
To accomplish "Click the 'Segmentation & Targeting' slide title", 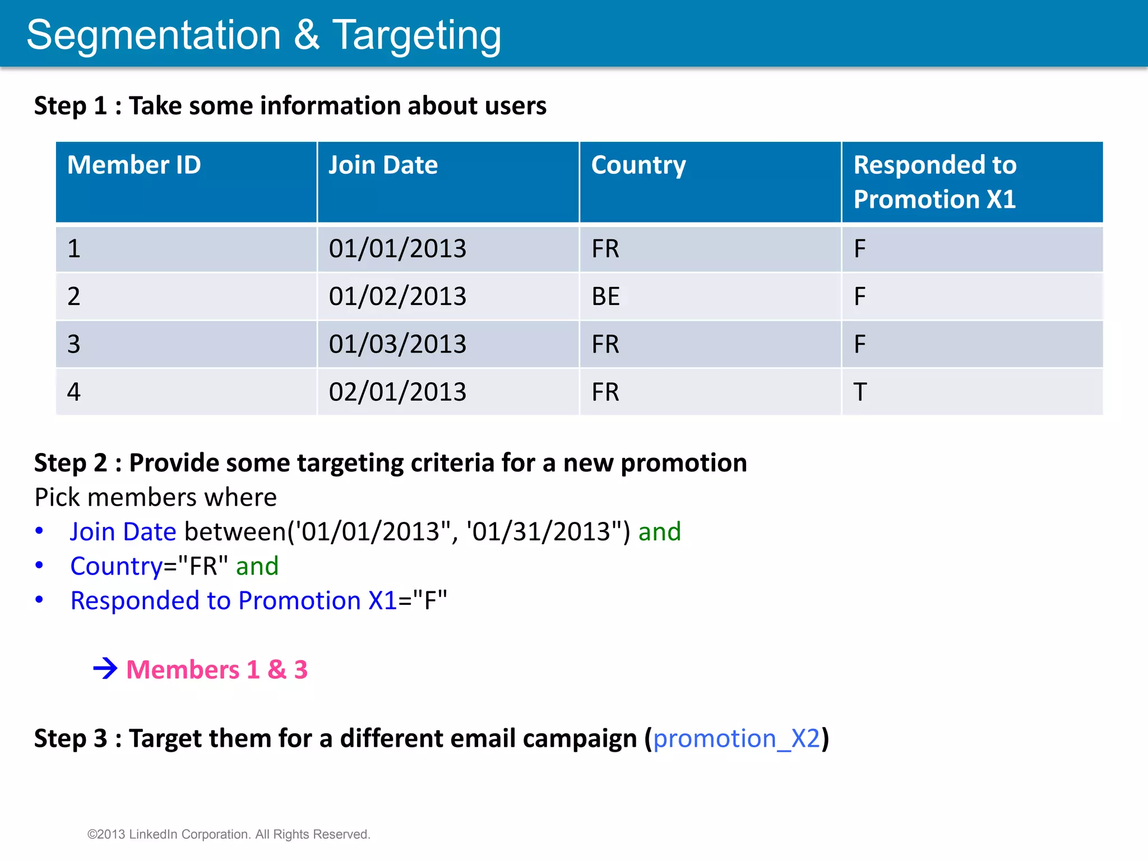I will point(264,35).
